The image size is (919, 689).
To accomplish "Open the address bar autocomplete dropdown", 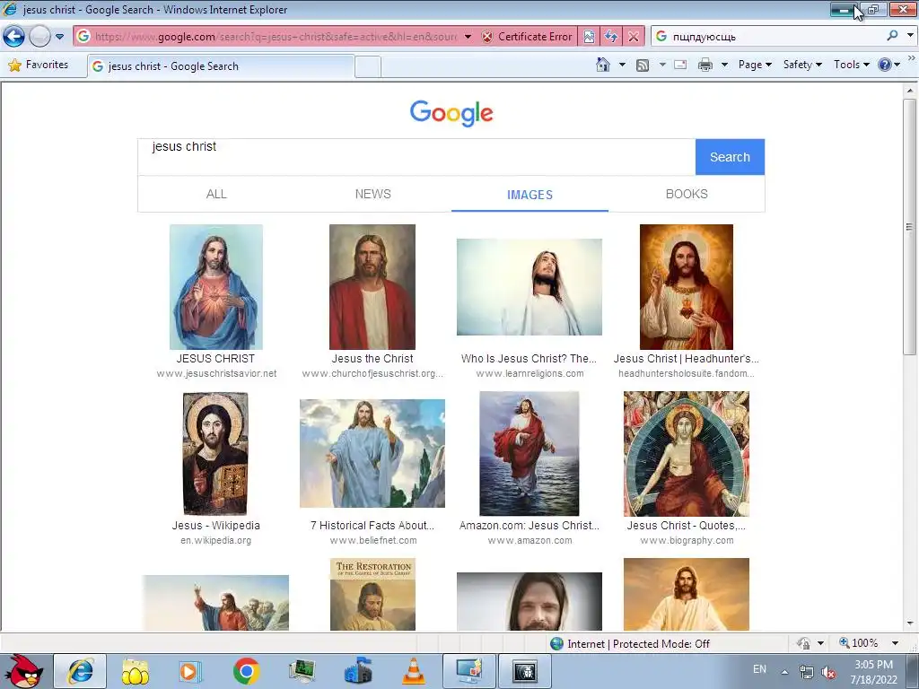I will coord(468,36).
